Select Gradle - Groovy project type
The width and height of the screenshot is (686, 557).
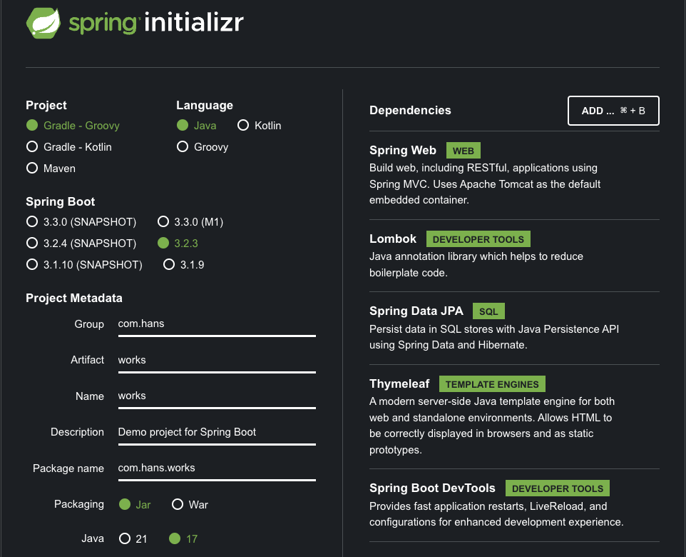[x=73, y=126]
